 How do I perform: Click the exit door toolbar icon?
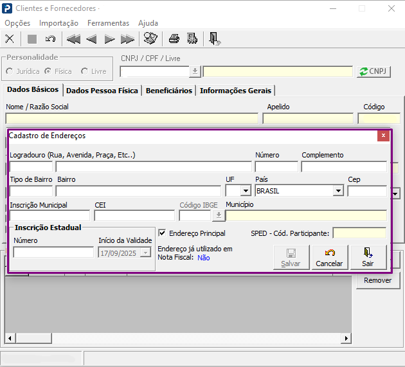(215, 39)
